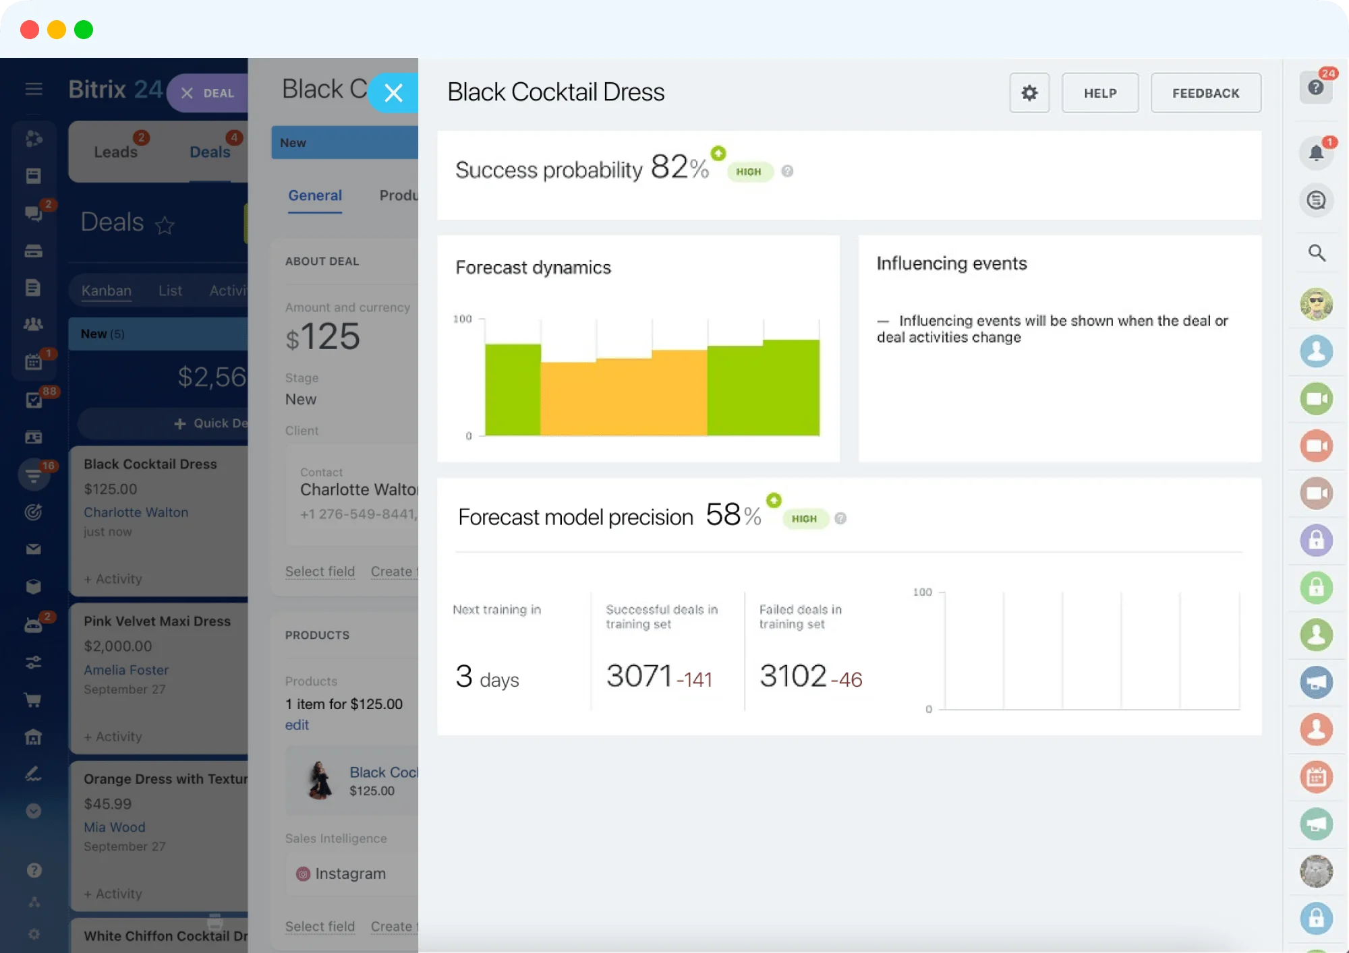Open the calendar icon in left sidebar
Image resolution: width=1349 pixels, height=953 pixels.
tap(33, 362)
